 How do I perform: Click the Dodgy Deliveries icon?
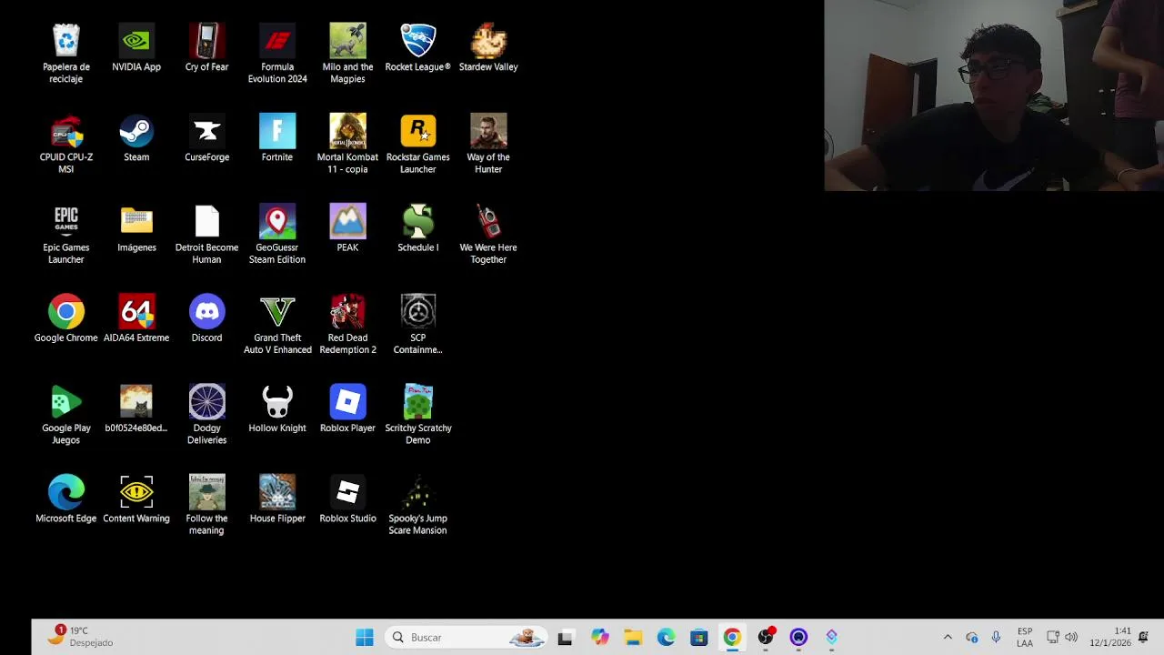206,414
